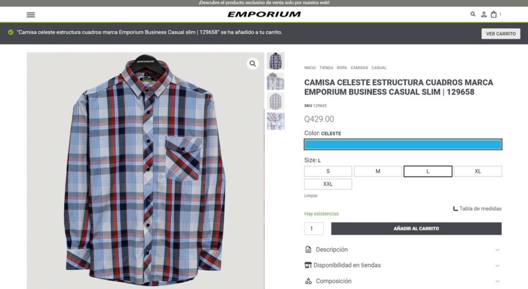Choose size XXL option

click(328, 184)
